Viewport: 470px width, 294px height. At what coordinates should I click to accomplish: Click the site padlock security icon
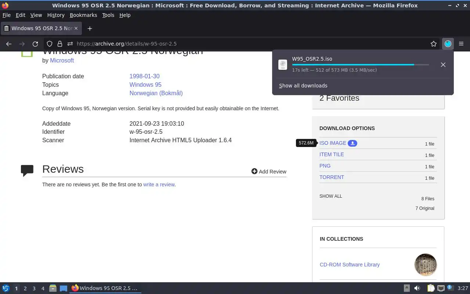pos(59,44)
